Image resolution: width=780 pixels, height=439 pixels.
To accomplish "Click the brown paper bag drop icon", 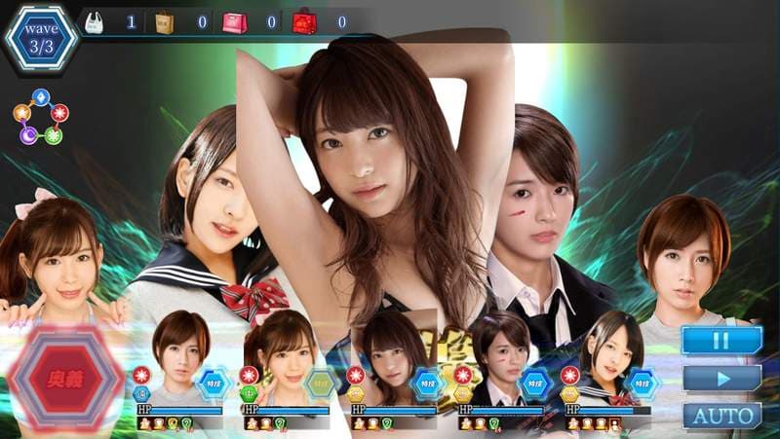I will tap(166, 21).
